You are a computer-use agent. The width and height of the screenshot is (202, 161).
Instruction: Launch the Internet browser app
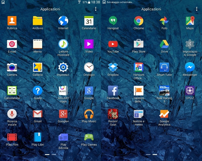click(63, 21)
